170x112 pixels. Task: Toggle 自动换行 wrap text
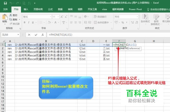tap(100, 17)
